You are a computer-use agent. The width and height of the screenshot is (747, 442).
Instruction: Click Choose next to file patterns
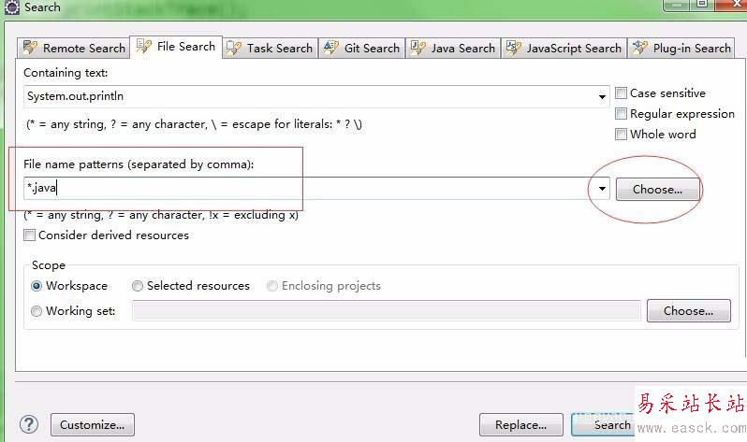[657, 189]
